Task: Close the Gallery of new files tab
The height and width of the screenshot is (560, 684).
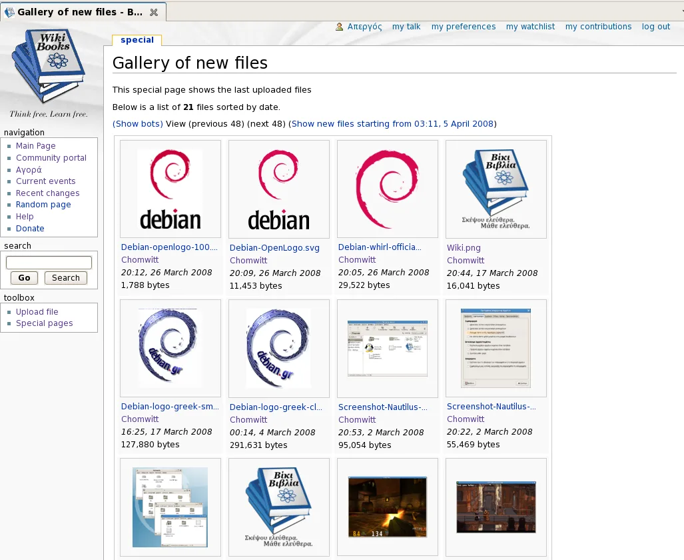Action: pos(154,12)
